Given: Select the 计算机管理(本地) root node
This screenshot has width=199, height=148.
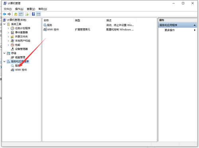Looking at the screenshot, I should pyautogui.click(x=17, y=20).
